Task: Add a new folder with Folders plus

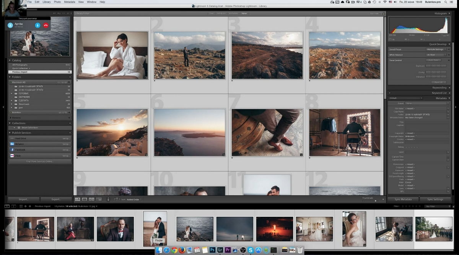Action: click(x=70, y=77)
